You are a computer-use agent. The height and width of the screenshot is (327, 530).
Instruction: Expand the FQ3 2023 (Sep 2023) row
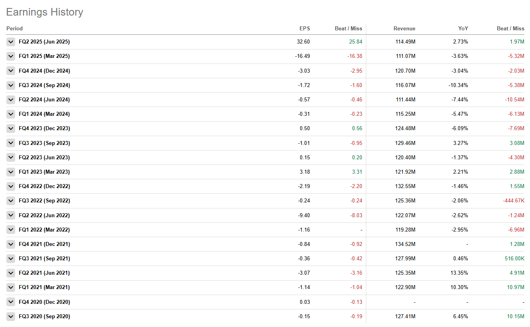tap(11, 143)
